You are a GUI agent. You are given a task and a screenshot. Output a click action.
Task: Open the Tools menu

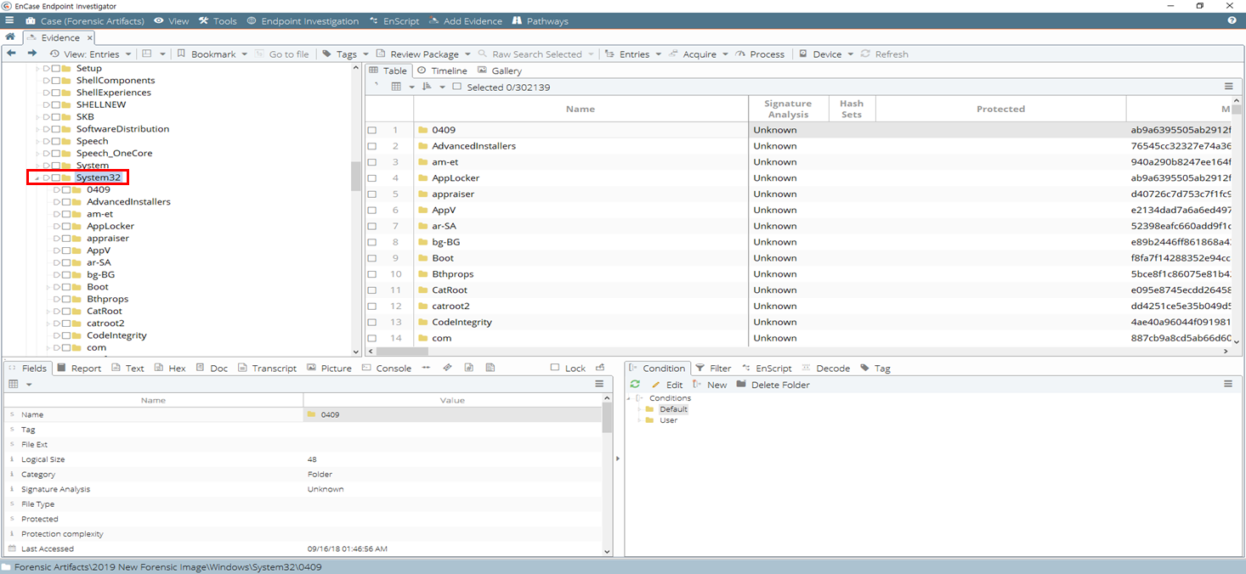(x=218, y=20)
